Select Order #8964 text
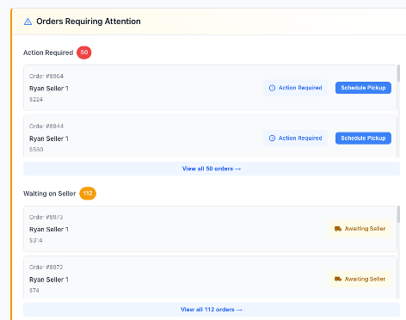 (x=46, y=77)
